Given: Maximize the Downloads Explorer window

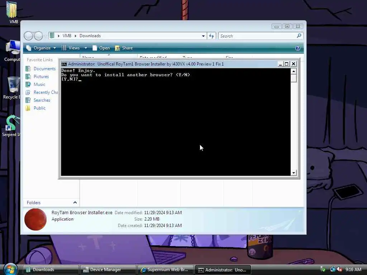Looking at the screenshot, I should click(287, 26).
